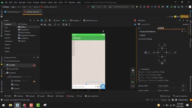
Task: Open AVD Manager device icon
Action: click(x=179, y=7)
